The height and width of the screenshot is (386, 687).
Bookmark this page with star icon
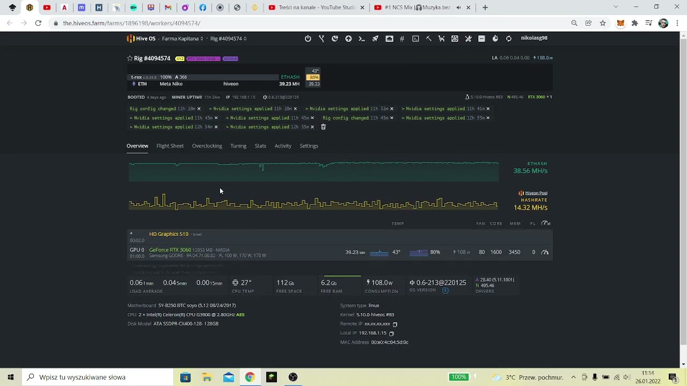click(603, 23)
